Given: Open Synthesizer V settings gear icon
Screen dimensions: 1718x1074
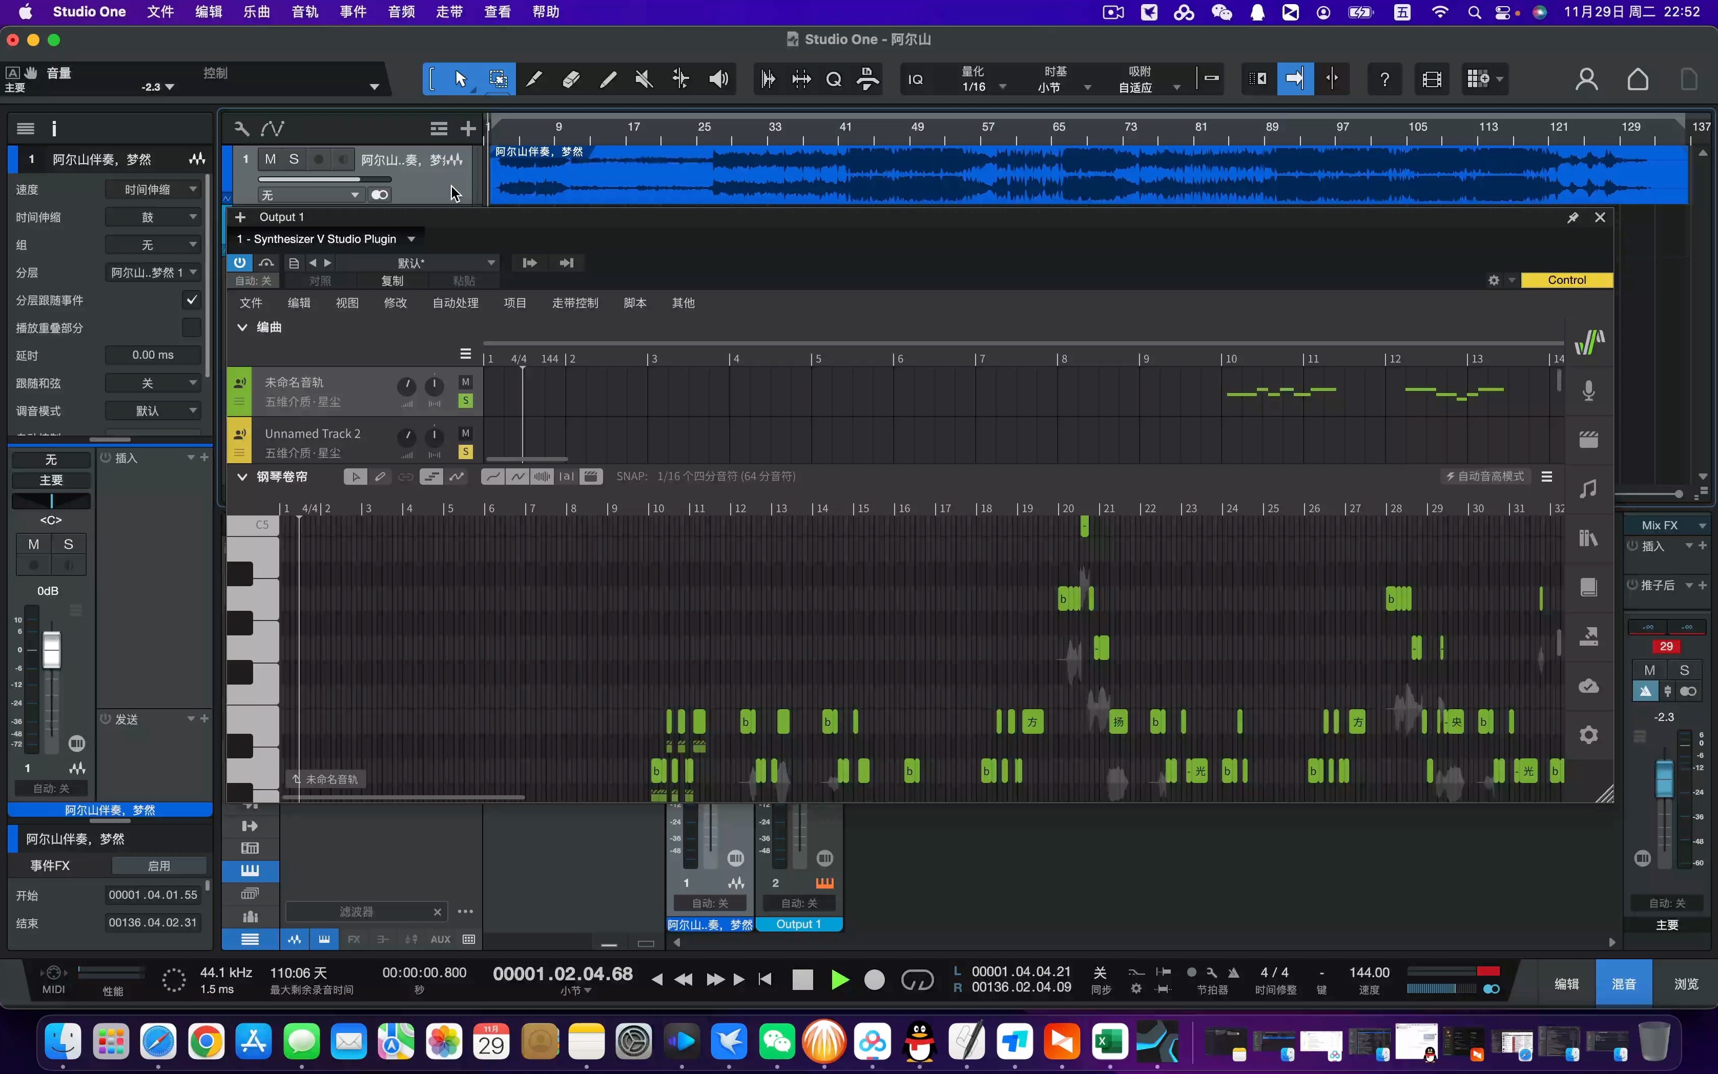Looking at the screenshot, I should click(1589, 734).
